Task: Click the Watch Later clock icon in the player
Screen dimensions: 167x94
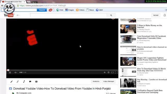Action: point(105,72)
